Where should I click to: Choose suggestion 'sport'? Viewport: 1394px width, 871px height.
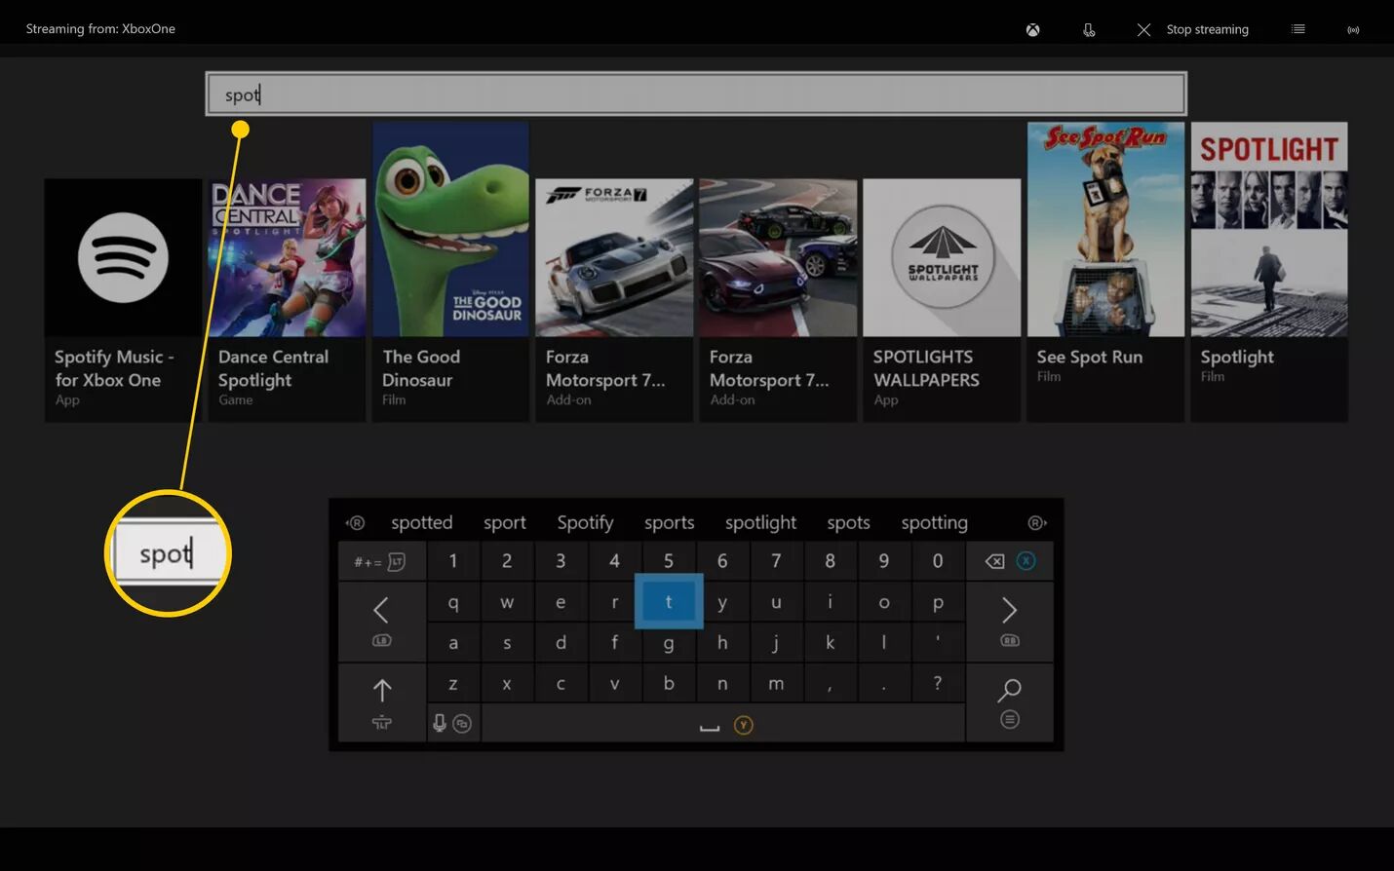point(505,522)
